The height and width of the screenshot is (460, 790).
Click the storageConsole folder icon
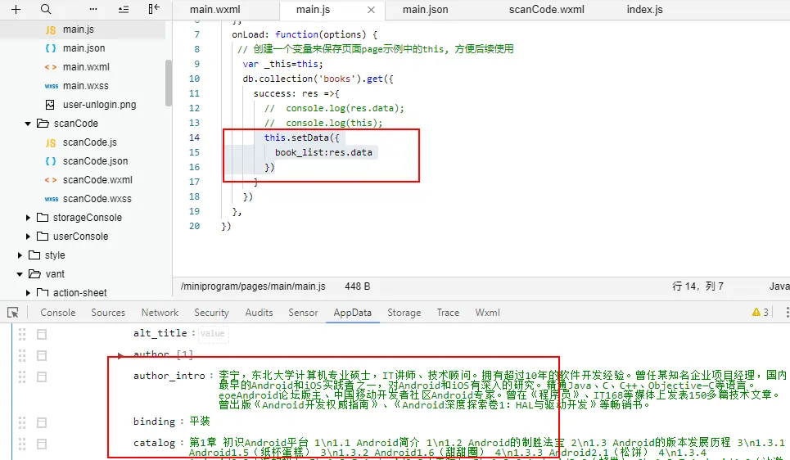coord(43,218)
